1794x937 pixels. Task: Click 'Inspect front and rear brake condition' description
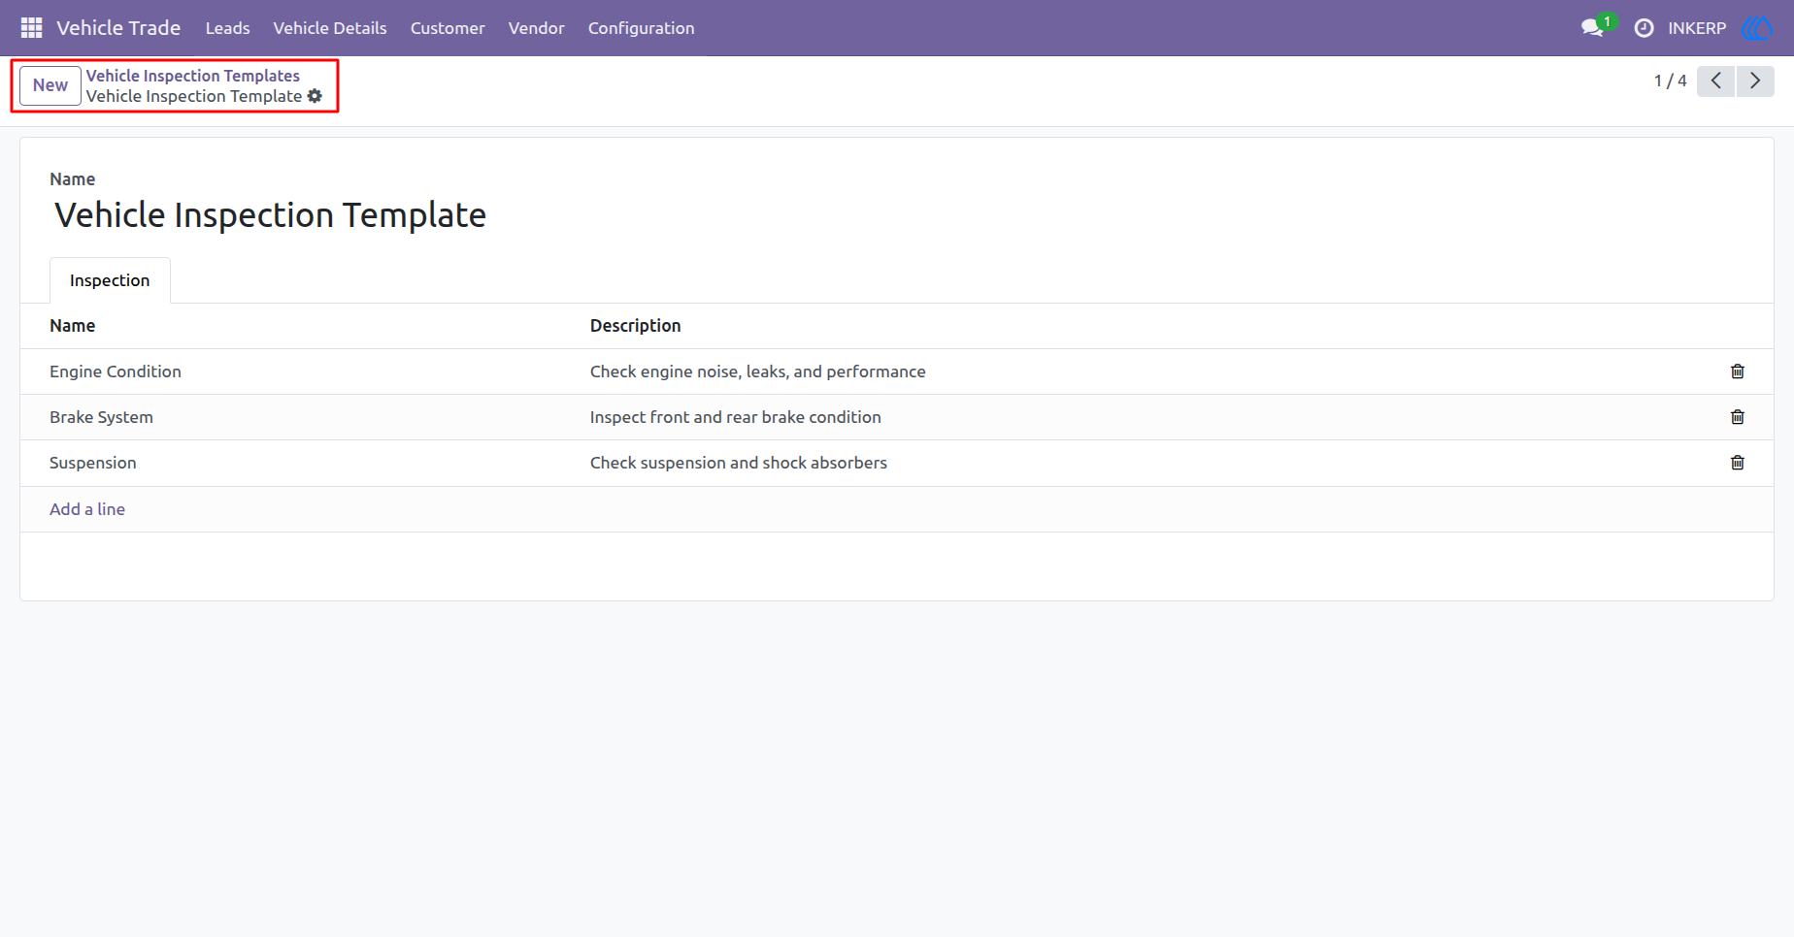736,417
